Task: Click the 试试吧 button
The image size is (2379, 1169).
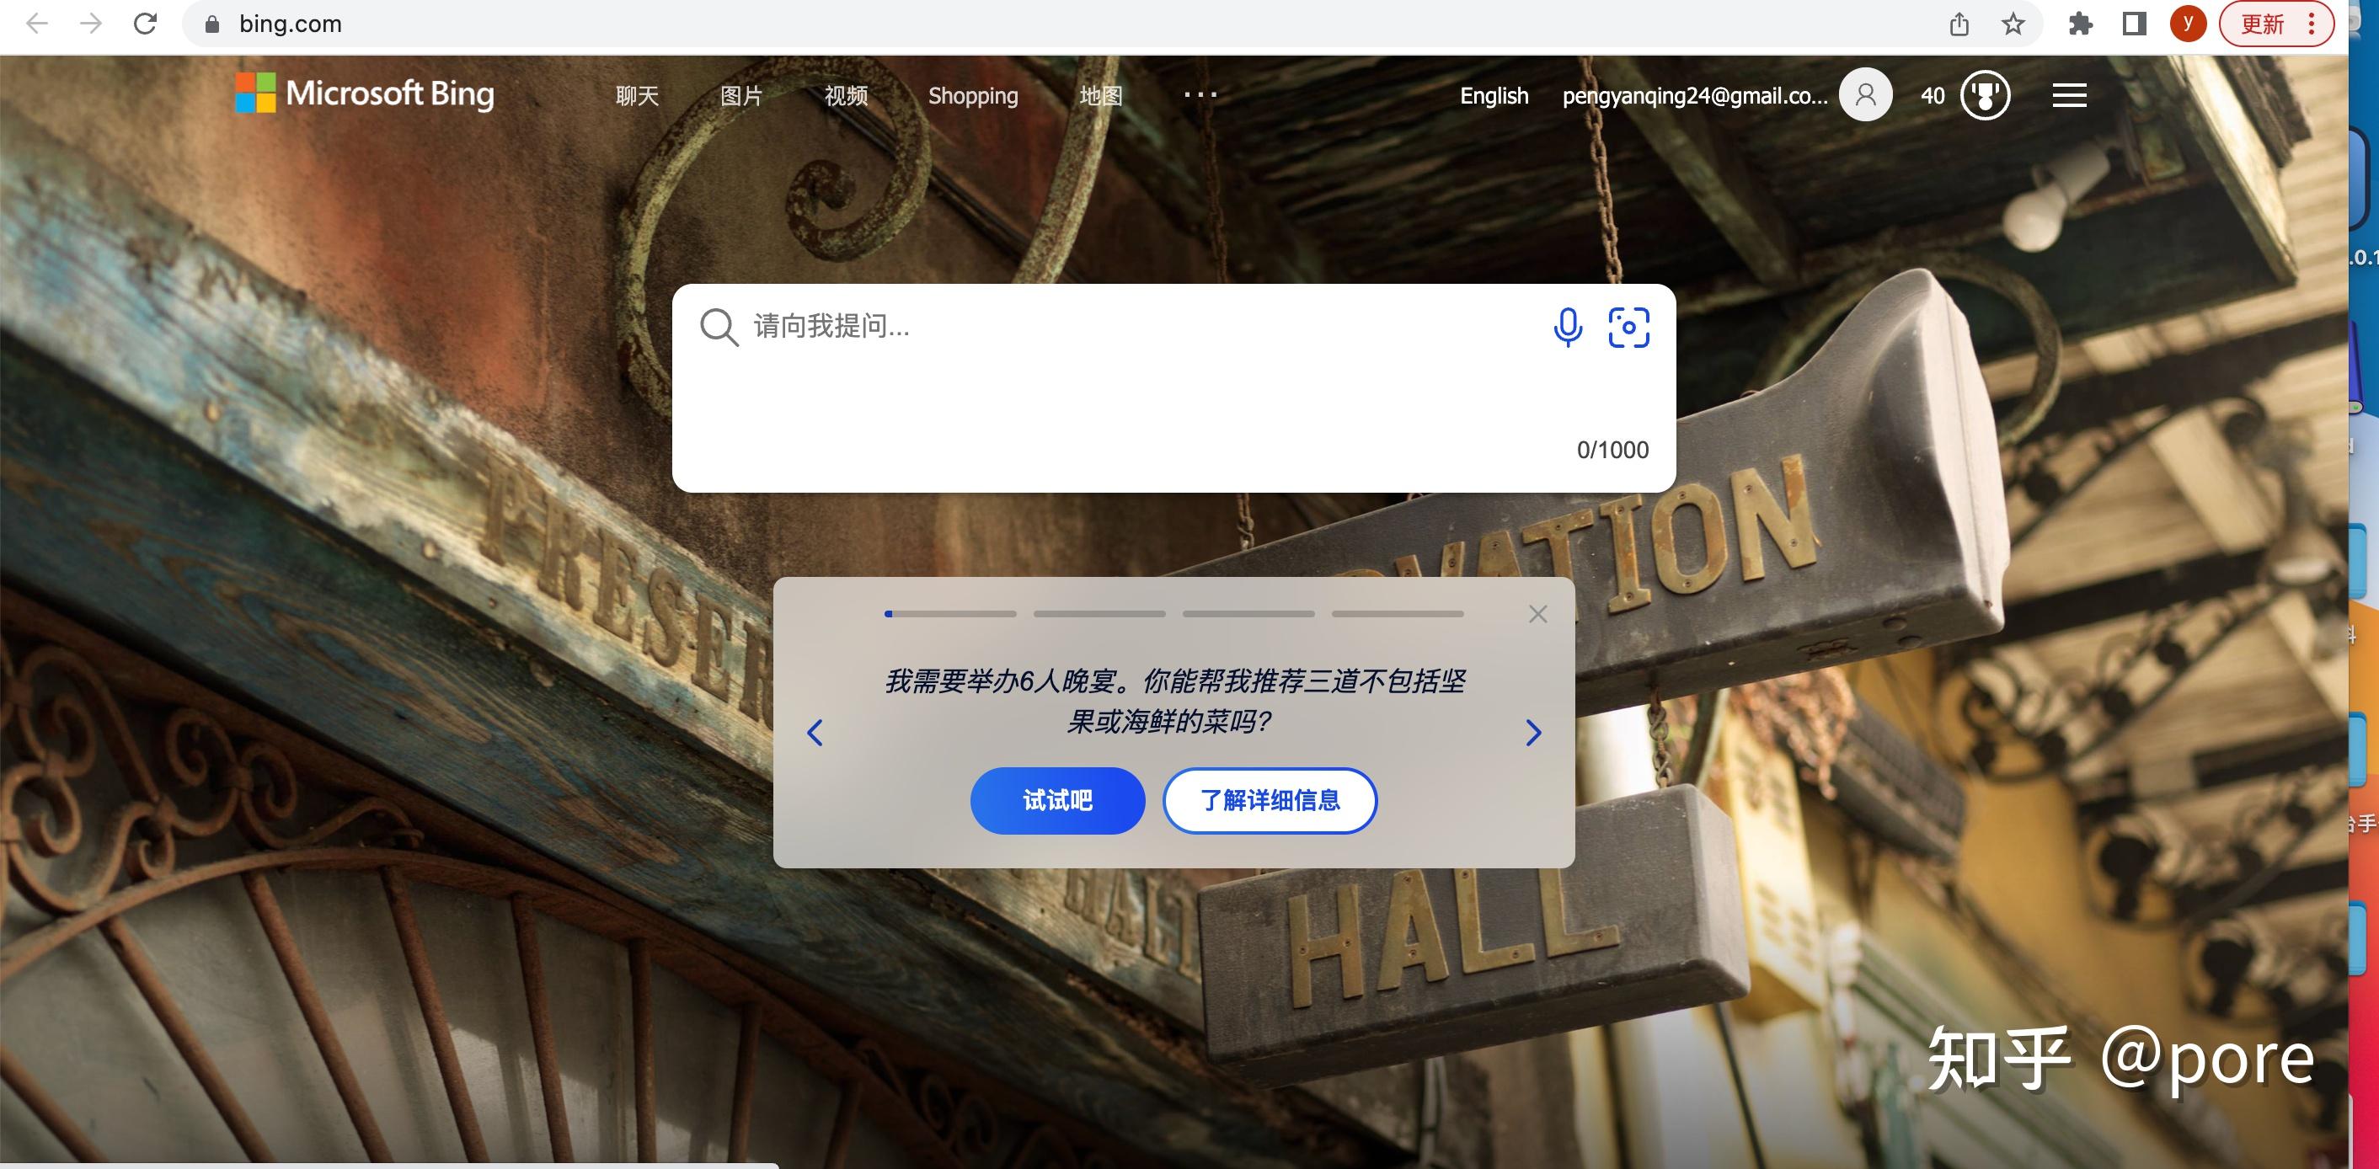Action: click(x=1057, y=801)
